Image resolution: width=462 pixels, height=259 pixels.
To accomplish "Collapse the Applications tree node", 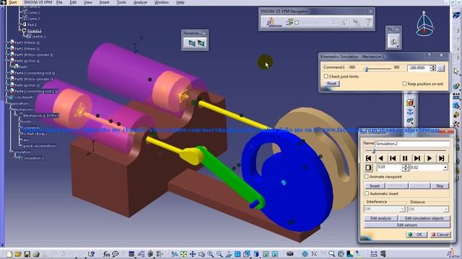I will [x=7, y=104].
